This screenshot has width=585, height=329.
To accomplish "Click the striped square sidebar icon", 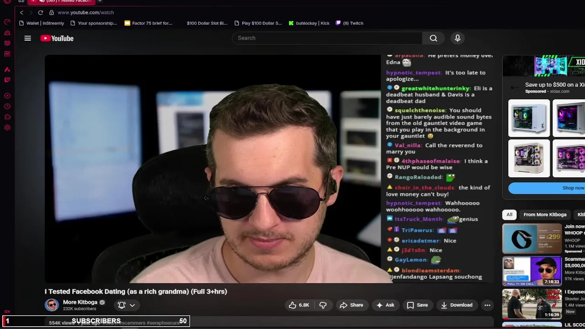I will click(x=7, y=43).
